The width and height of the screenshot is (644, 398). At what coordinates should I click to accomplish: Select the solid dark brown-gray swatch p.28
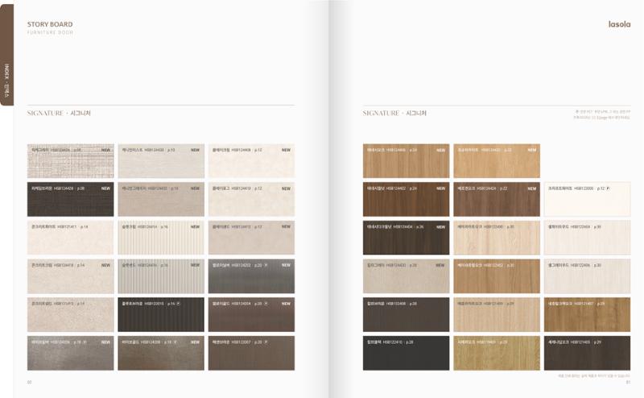coord(407,314)
